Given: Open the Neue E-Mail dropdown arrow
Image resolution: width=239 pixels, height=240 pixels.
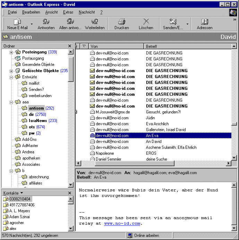Looking at the screenshot, I should coord(32,24).
